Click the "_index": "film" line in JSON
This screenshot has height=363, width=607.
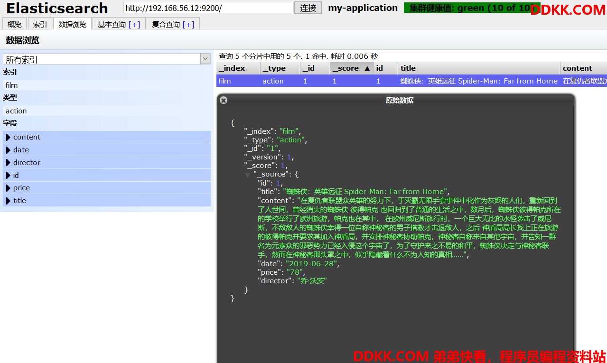tap(273, 131)
